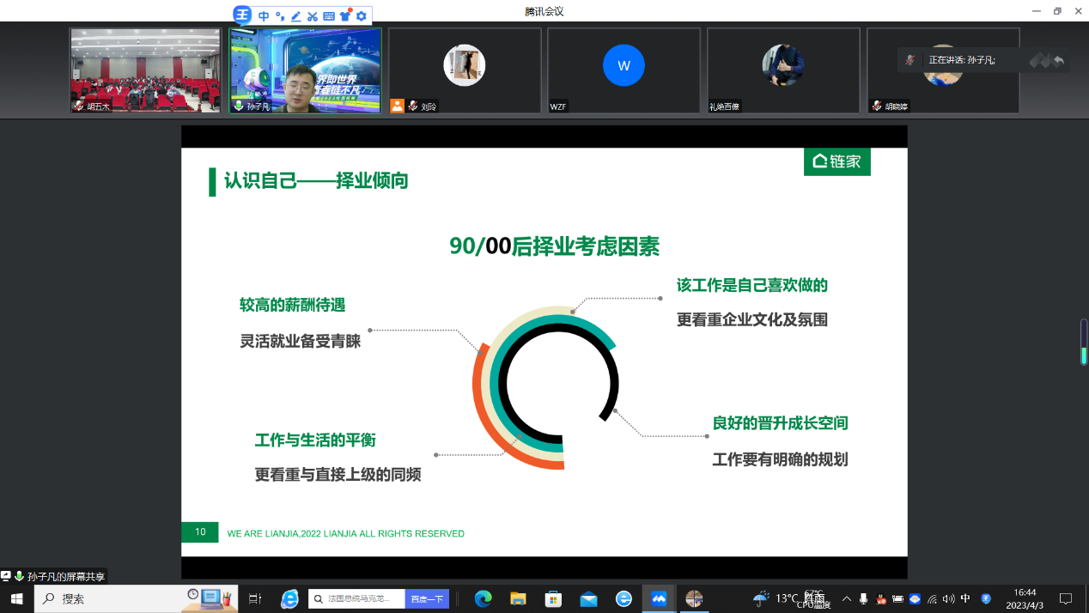Open File Explorer from the taskbar
The image size is (1089, 613).
point(518,598)
